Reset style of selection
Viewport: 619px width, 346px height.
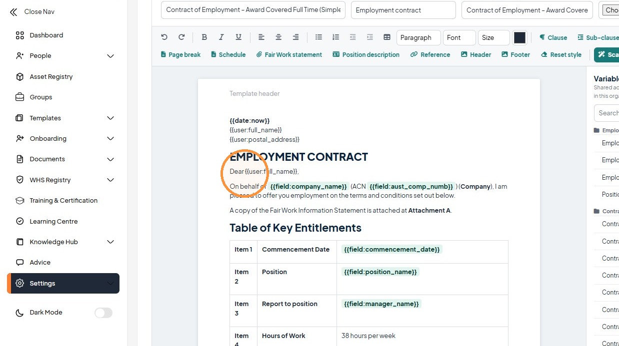(x=561, y=55)
